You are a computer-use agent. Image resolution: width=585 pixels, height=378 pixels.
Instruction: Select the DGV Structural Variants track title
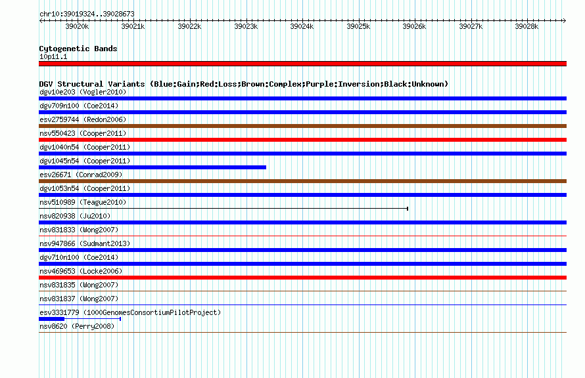(x=244, y=84)
